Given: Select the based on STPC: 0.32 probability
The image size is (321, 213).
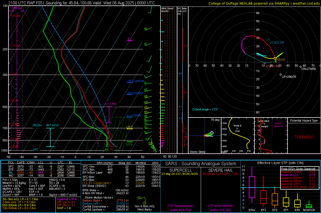Looking at the screenshot, I should pos(298,184).
